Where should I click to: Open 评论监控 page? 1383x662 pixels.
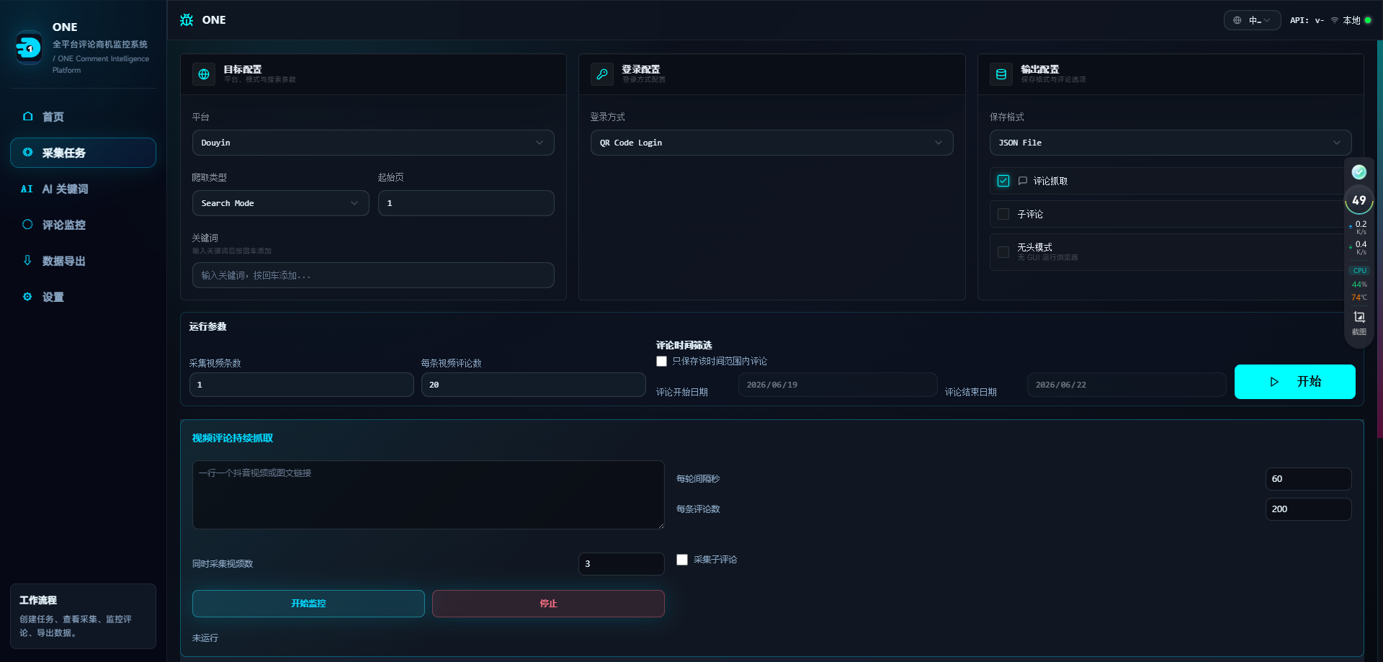tap(83, 225)
